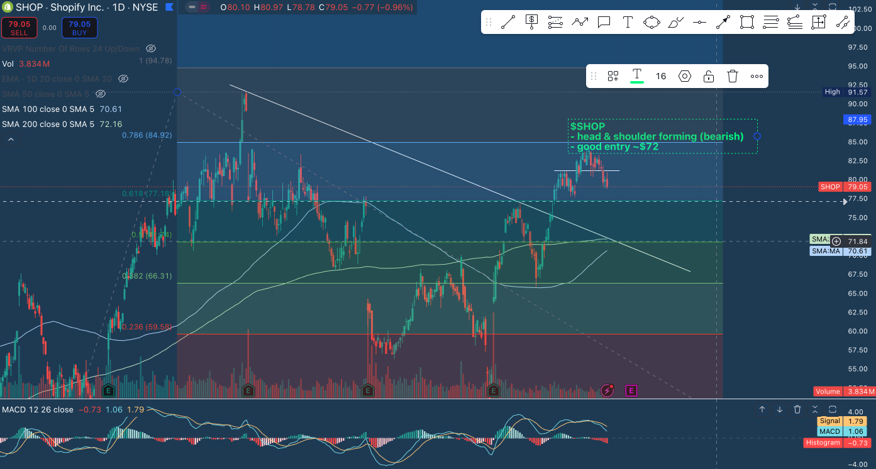Click the upcoming magenta earnings E marker
Image resolution: width=876 pixels, height=469 pixels.
pos(631,390)
